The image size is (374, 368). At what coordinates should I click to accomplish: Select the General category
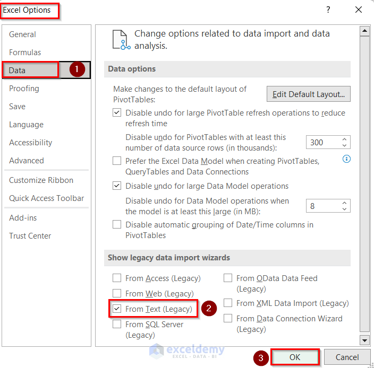point(46,34)
